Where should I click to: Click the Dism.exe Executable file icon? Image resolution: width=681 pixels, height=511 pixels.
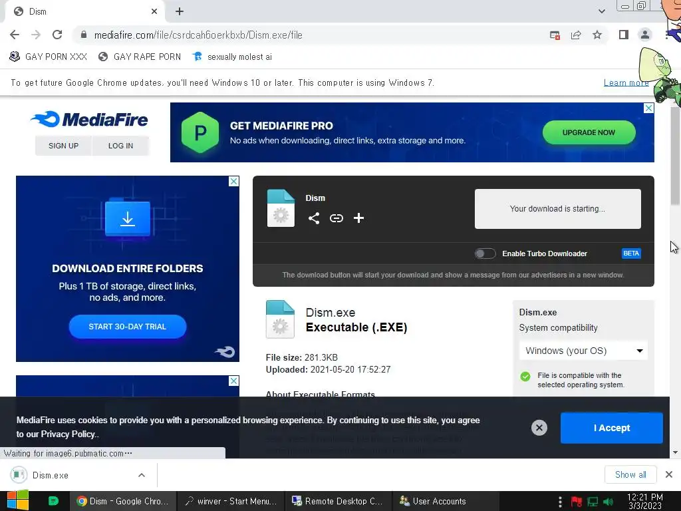280,319
